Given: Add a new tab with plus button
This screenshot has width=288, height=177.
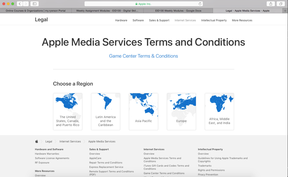Looking at the screenshot, I should point(285,11).
